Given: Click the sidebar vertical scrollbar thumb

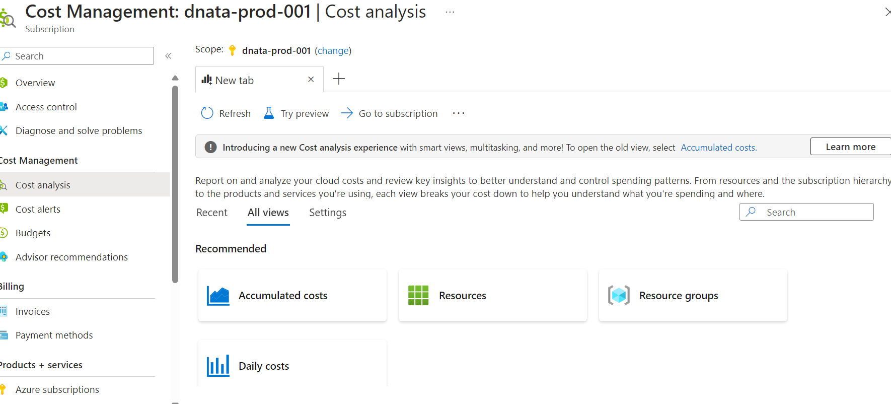Looking at the screenshot, I should (175, 184).
